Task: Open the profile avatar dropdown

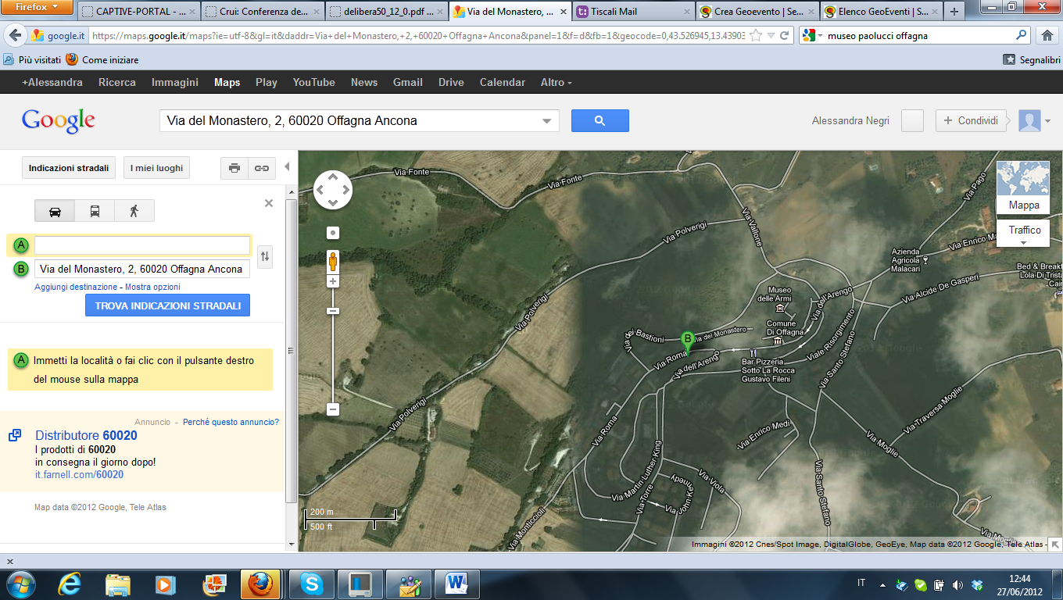Action: (1034, 121)
